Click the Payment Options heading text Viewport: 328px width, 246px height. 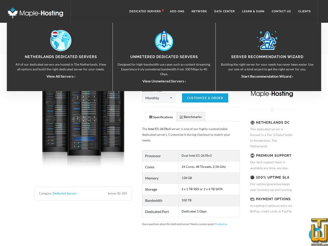point(273,199)
